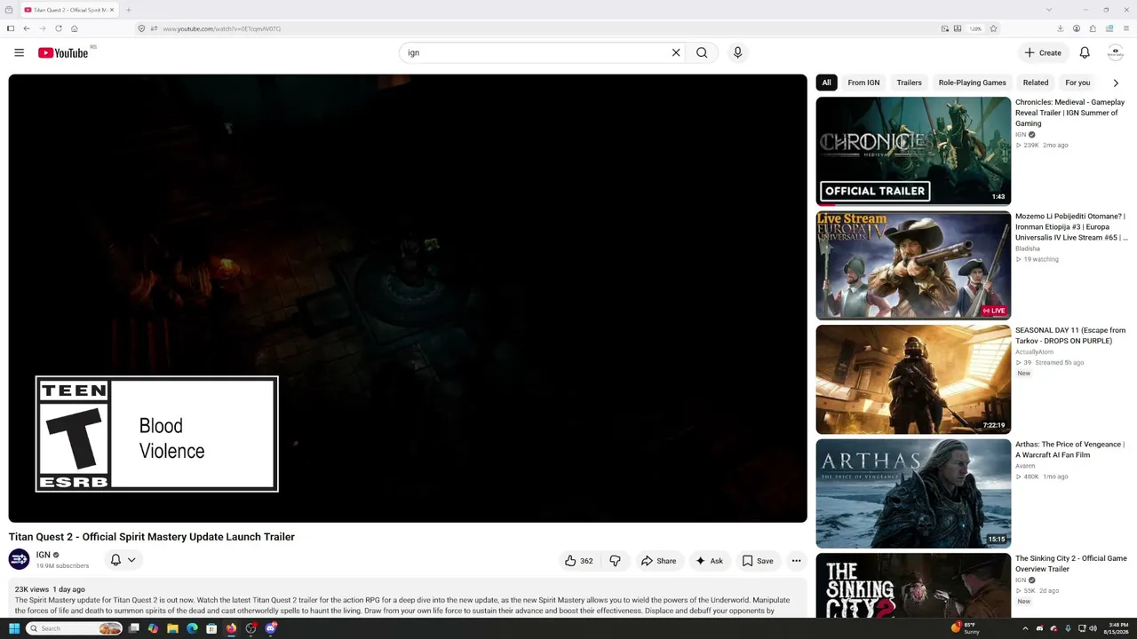This screenshot has width=1137, height=639.
Task: Open Europa Universalis IV live stream thumbnail
Action: [913, 265]
